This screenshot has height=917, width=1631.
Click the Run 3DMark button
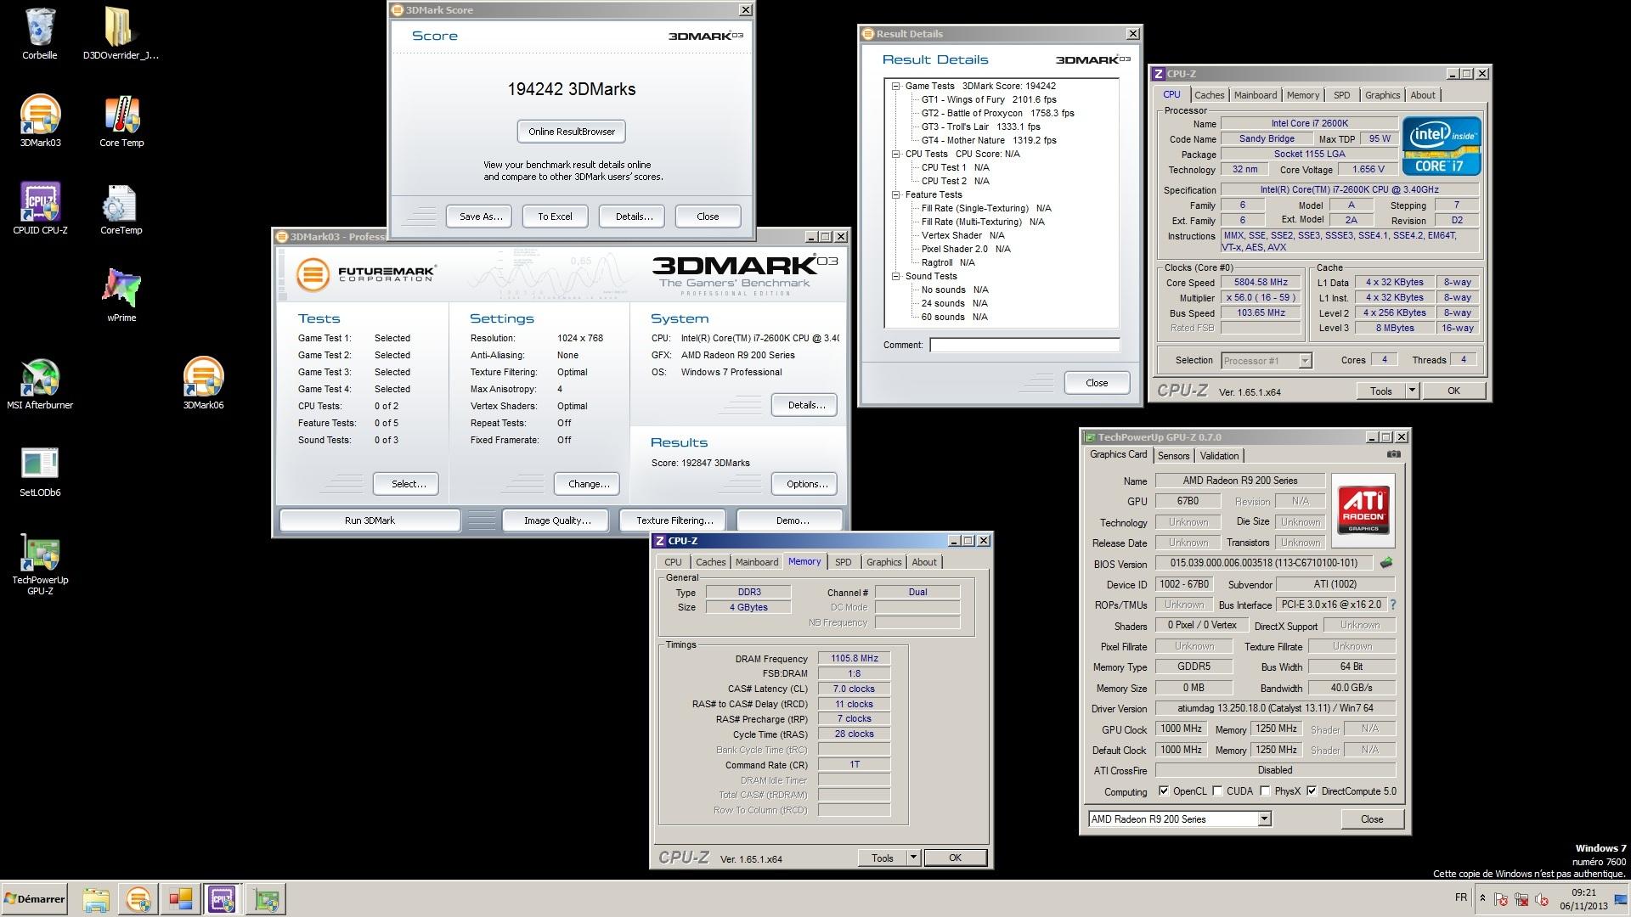[370, 520]
